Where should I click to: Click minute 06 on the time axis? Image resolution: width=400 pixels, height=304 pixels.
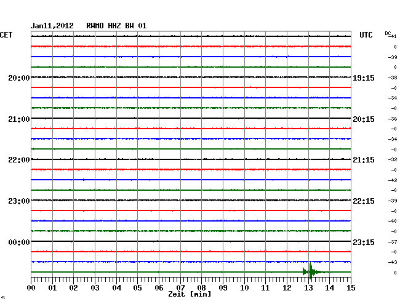coord(159,287)
